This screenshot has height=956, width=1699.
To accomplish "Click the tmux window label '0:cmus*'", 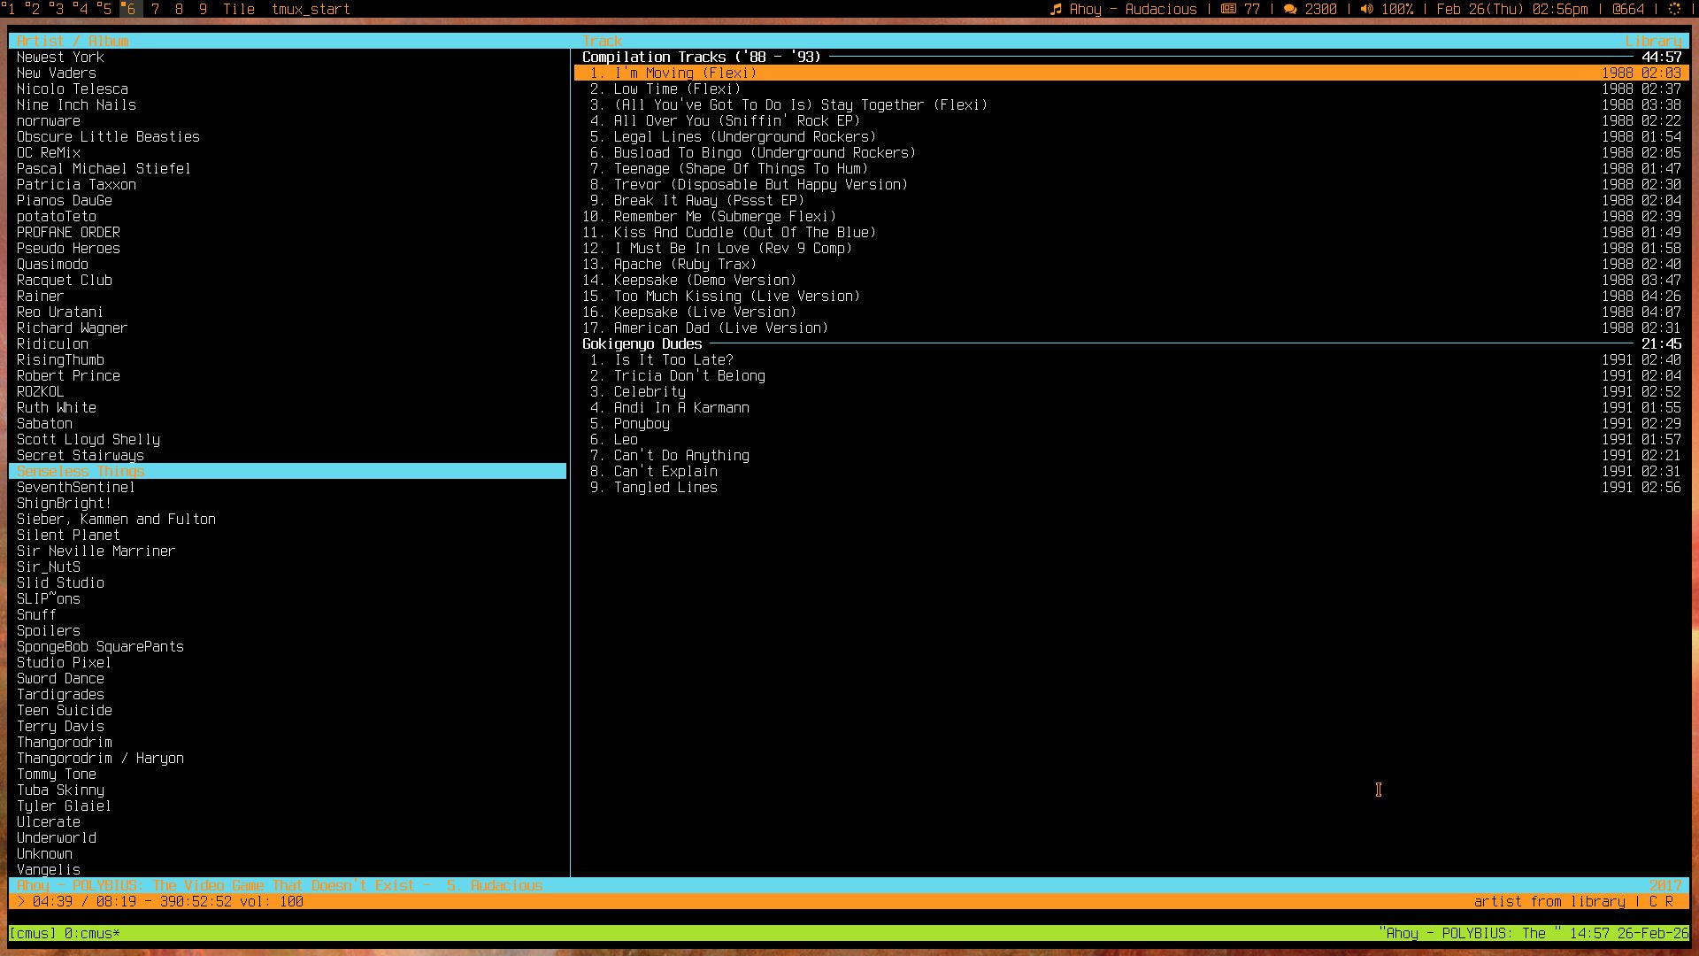I will tap(92, 933).
